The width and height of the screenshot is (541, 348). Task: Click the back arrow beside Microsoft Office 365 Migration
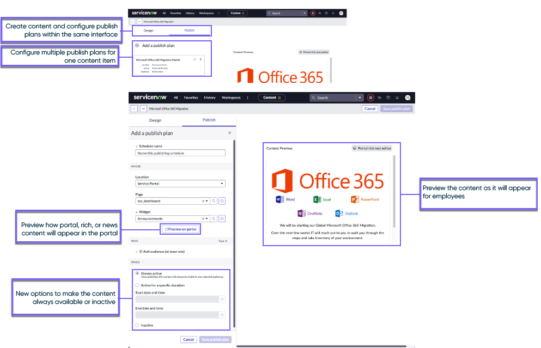tap(134, 108)
